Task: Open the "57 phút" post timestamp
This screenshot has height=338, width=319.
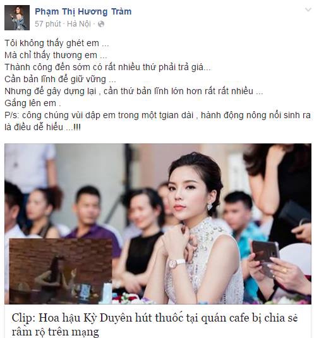Action: (48, 24)
